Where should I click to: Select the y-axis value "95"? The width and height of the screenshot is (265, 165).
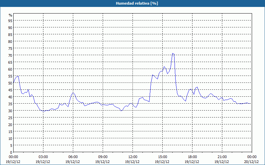(10, 20)
